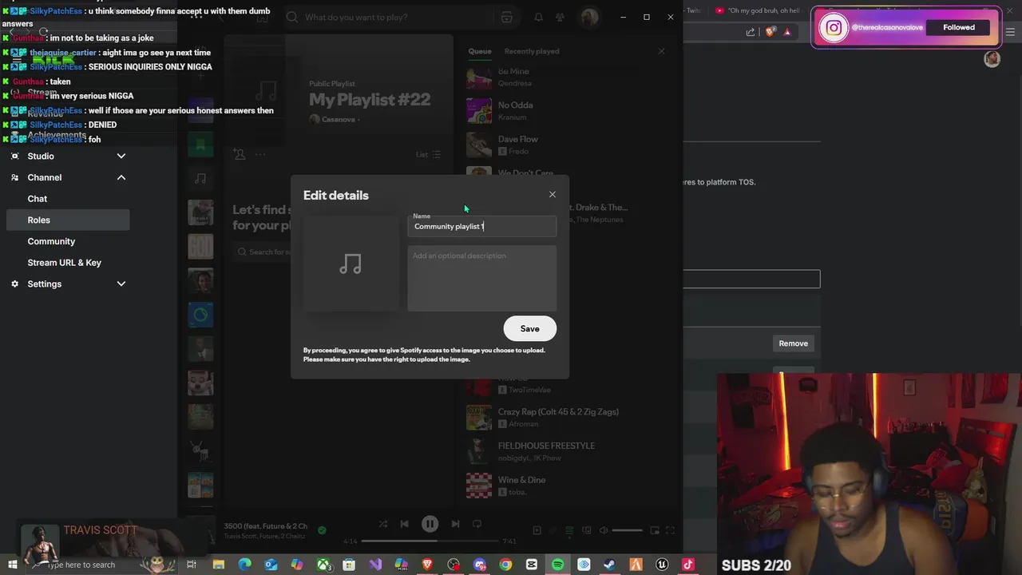This screenshot has width=1022, height=575.
Task: Open Connect to a device icon
Action: [x=586, y=530]
